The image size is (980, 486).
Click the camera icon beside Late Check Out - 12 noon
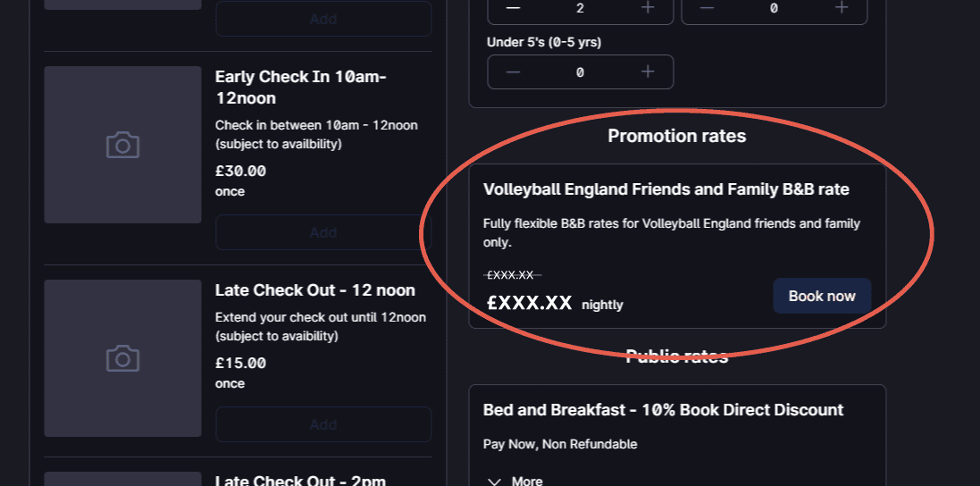122,358
